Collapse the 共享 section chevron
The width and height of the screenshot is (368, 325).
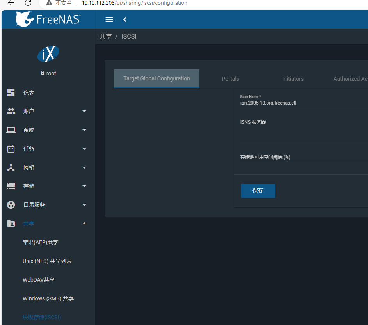point(84,223)
